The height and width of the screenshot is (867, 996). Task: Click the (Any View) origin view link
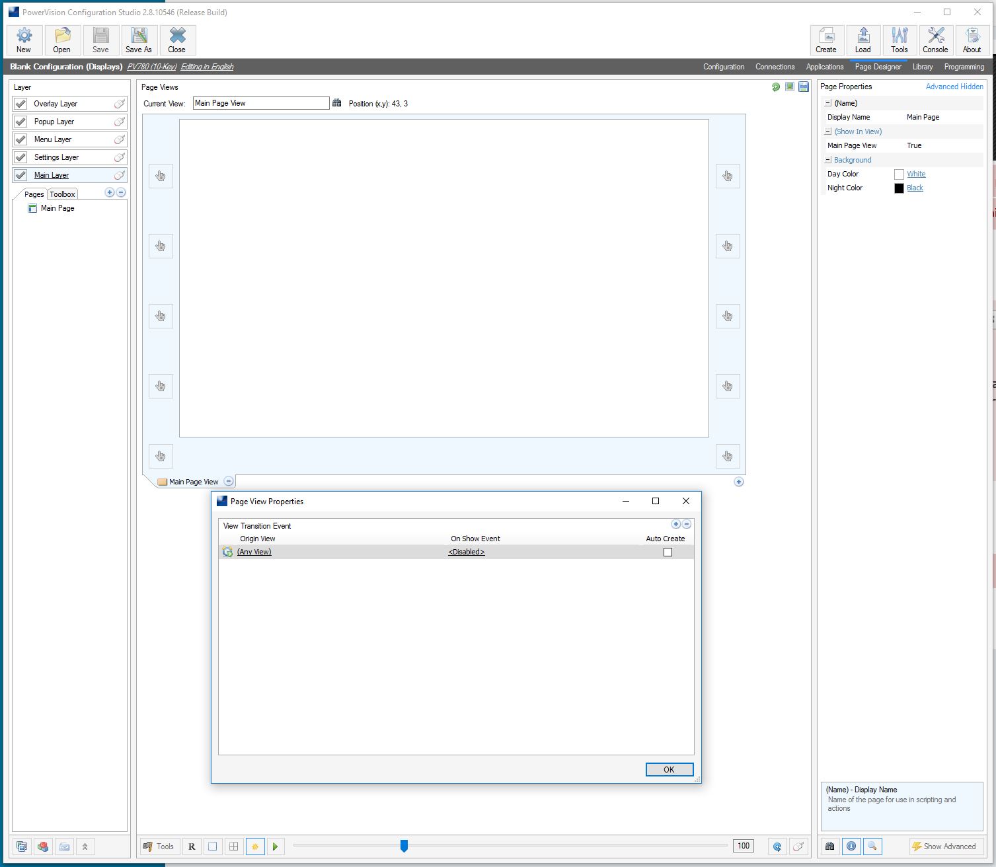pos(254,552)
